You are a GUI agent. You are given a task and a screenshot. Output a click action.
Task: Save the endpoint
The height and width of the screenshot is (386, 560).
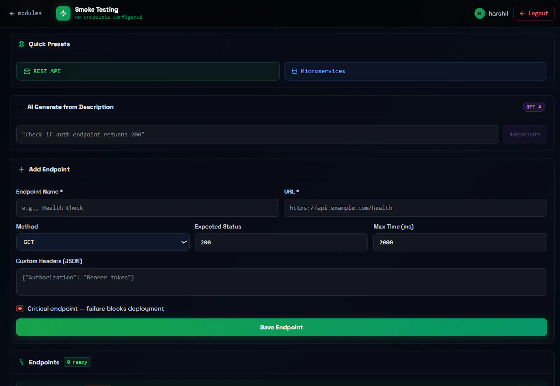coord(282,327)
